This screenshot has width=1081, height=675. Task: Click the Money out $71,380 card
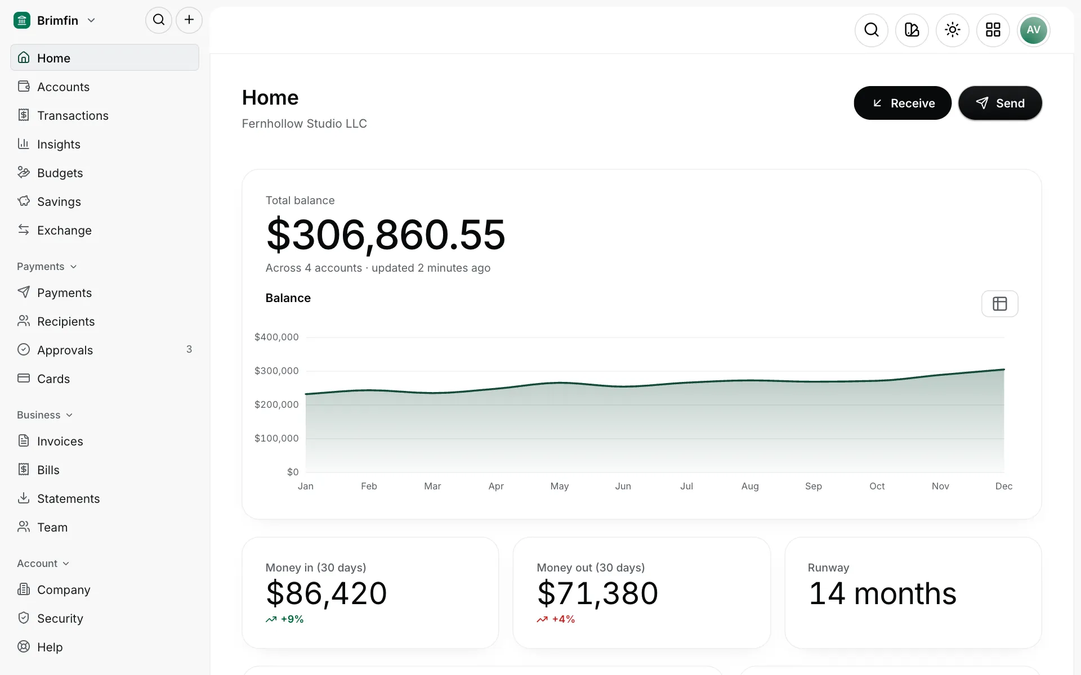click(642, 593)
